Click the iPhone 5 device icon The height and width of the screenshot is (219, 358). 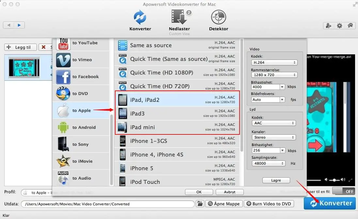point(123,168)
